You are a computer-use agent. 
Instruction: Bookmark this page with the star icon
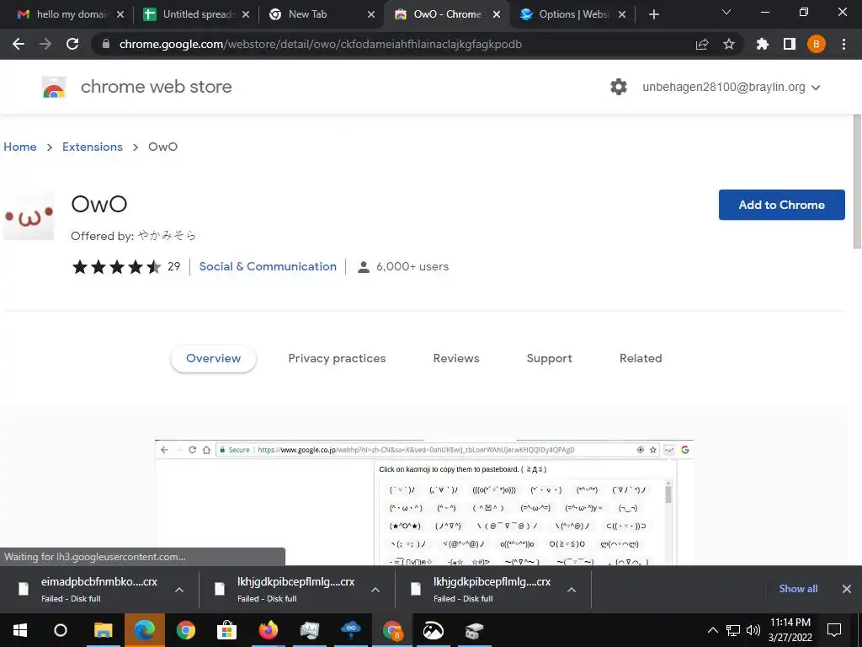click(729, 44)
